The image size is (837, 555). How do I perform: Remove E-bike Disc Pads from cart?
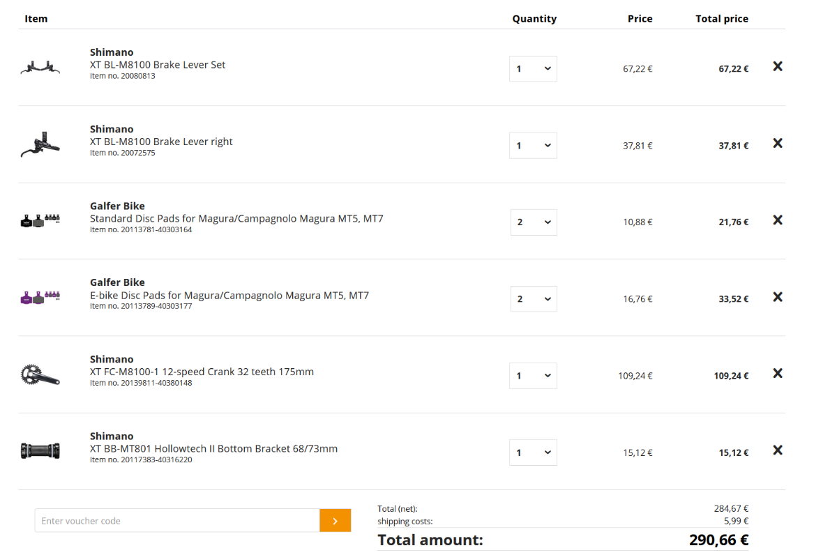tap(778, 297)
